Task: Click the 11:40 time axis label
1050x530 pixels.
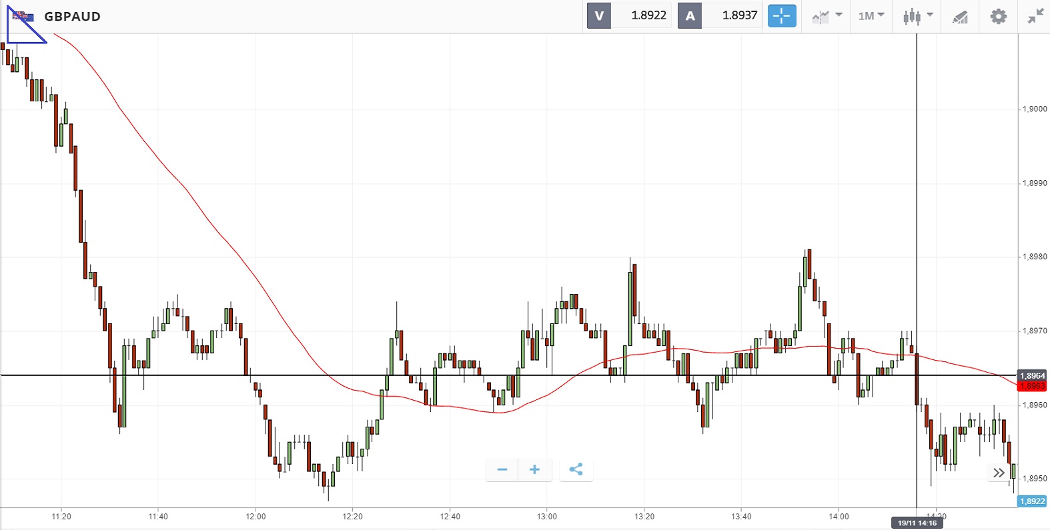Action: [x=158, y=517]
